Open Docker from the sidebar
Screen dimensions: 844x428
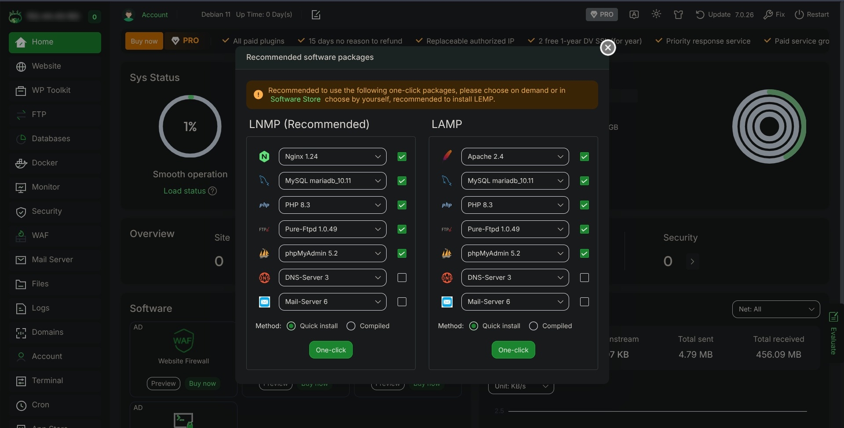coord(45,163)
